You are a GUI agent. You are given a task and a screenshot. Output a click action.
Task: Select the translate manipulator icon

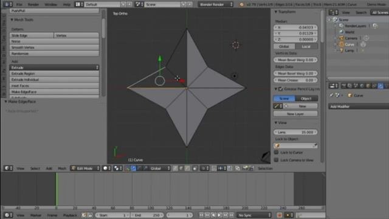134,168
